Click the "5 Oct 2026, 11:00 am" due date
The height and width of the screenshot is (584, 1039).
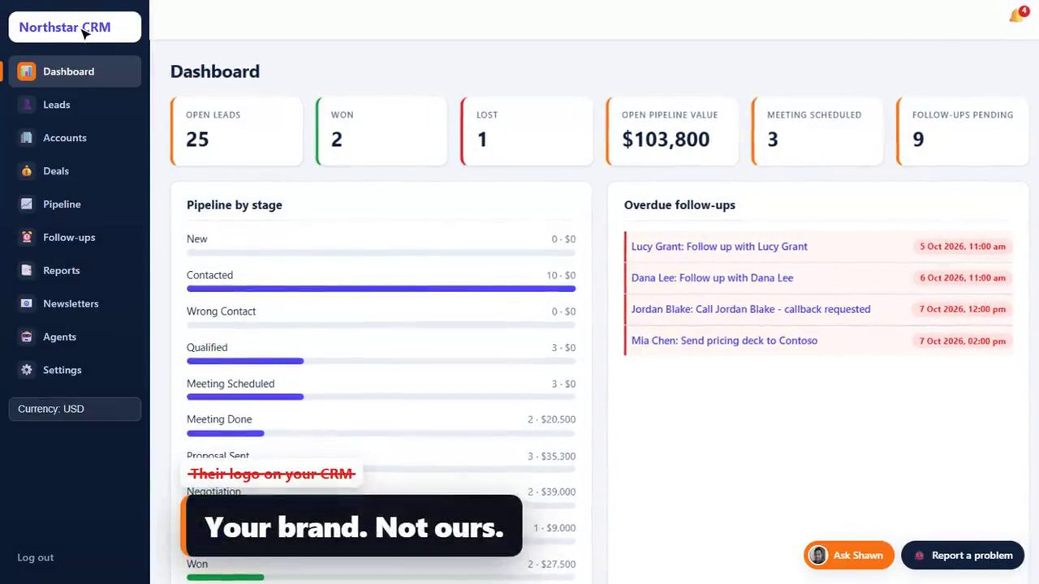(x=963, y=247)
